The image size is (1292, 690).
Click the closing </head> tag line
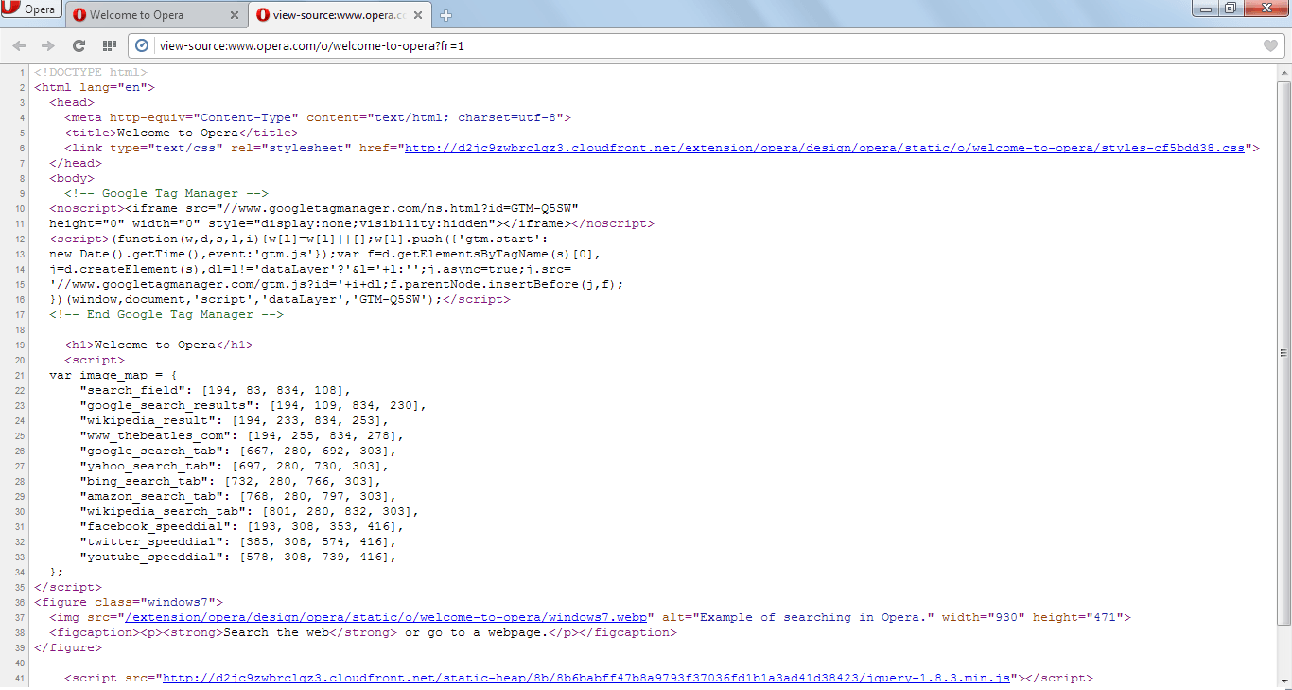tap(76, 163)
